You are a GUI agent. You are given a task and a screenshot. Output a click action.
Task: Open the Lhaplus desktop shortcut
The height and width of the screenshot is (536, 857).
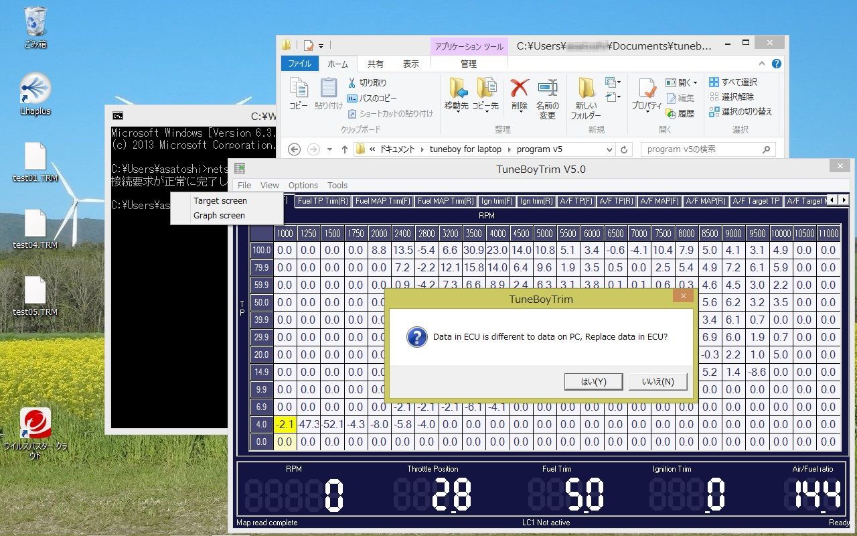pyautogui.click(x=35, y=94)
